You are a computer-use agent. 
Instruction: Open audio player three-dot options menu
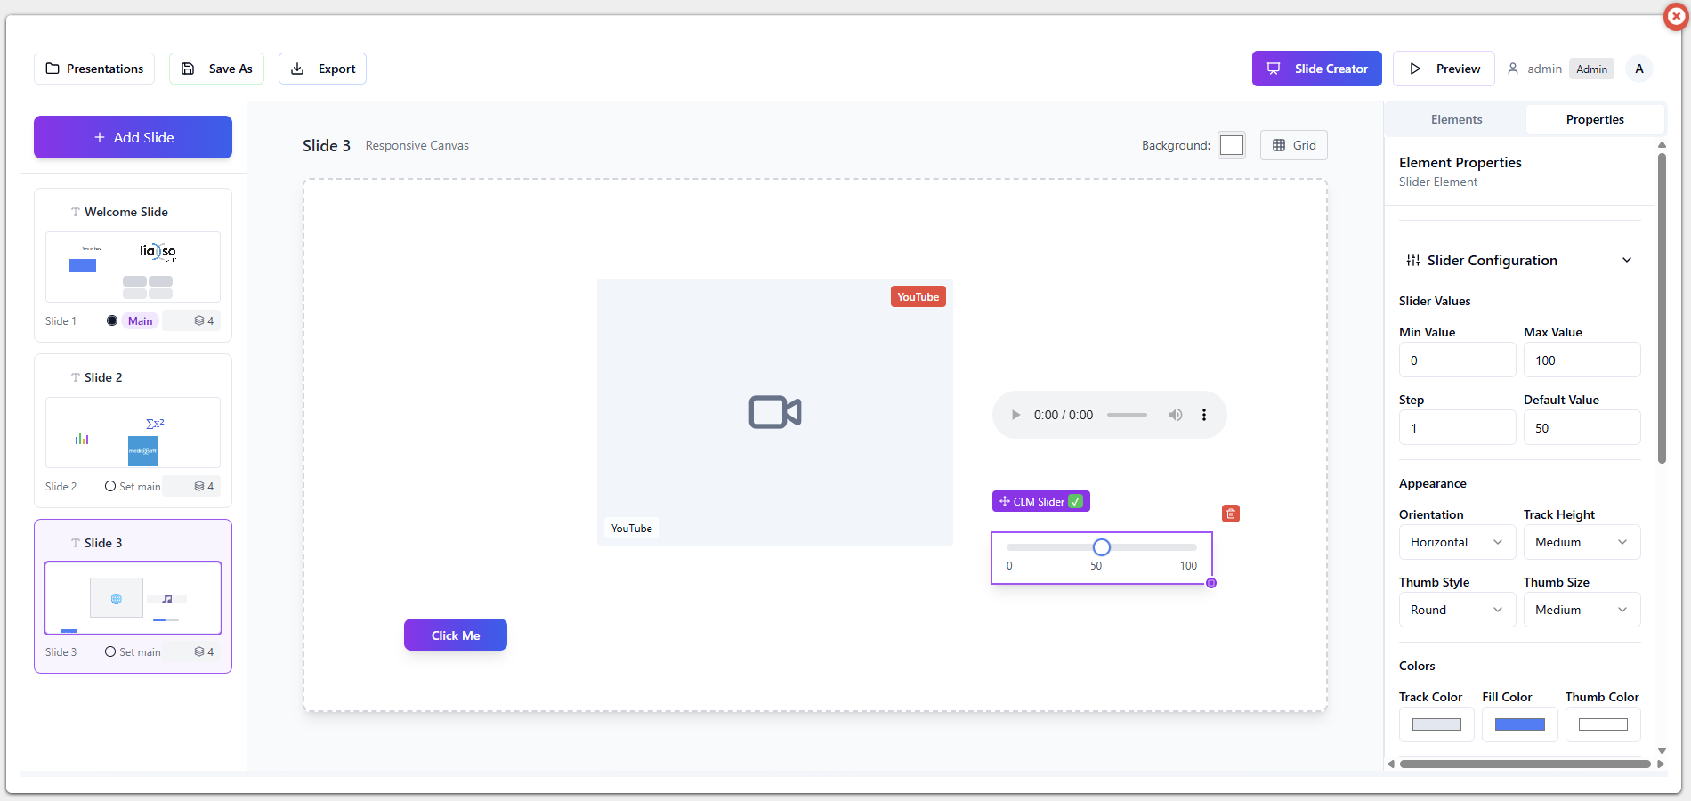coord(1204,415)
